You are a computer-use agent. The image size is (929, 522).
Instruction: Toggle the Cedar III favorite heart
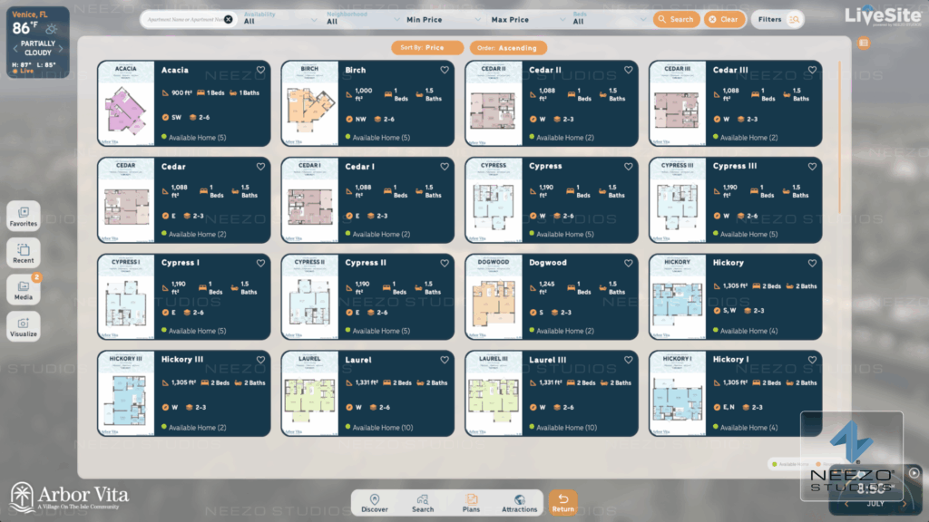(x=812, y=70)
